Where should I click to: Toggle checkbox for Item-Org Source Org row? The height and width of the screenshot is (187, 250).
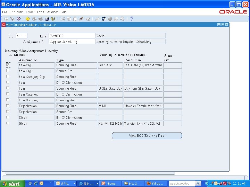[x=8, y=70]
